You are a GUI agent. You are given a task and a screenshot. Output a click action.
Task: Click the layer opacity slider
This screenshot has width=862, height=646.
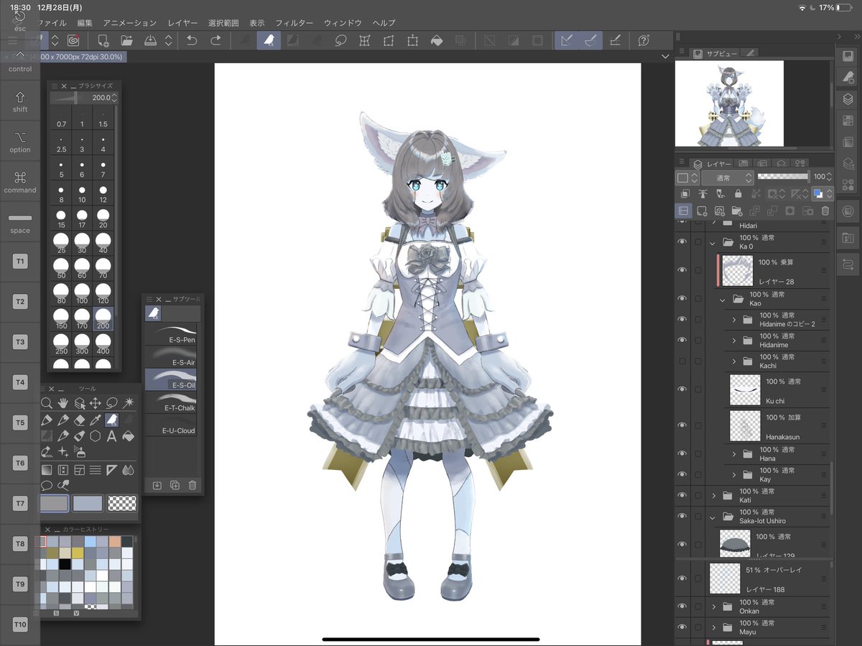pos(783,176)
